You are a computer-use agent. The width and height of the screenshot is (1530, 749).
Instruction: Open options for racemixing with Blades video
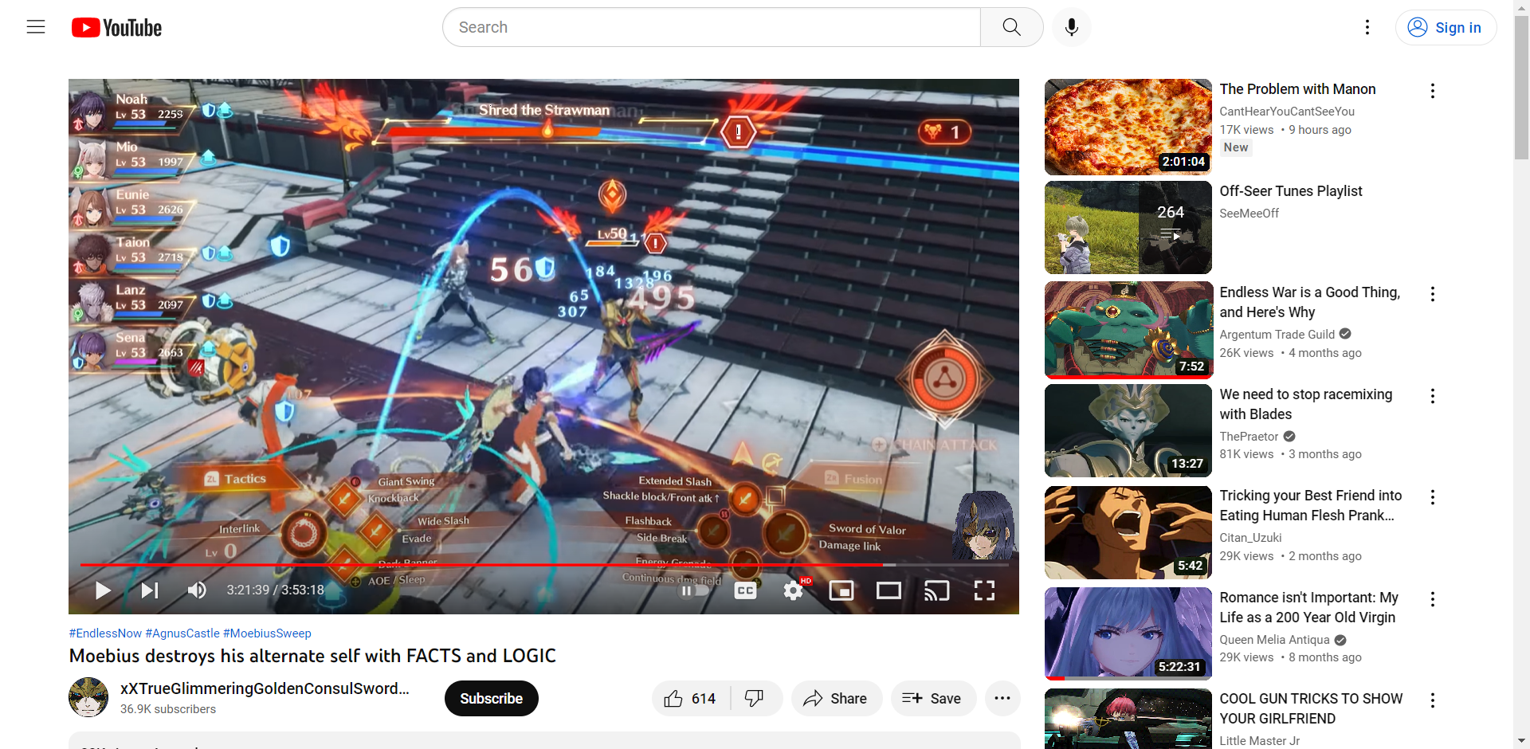[1433, 396]
